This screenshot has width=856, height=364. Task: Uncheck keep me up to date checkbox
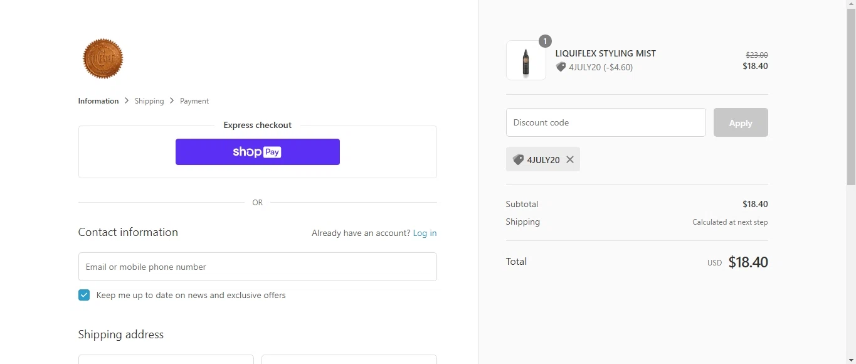[84, 295]
